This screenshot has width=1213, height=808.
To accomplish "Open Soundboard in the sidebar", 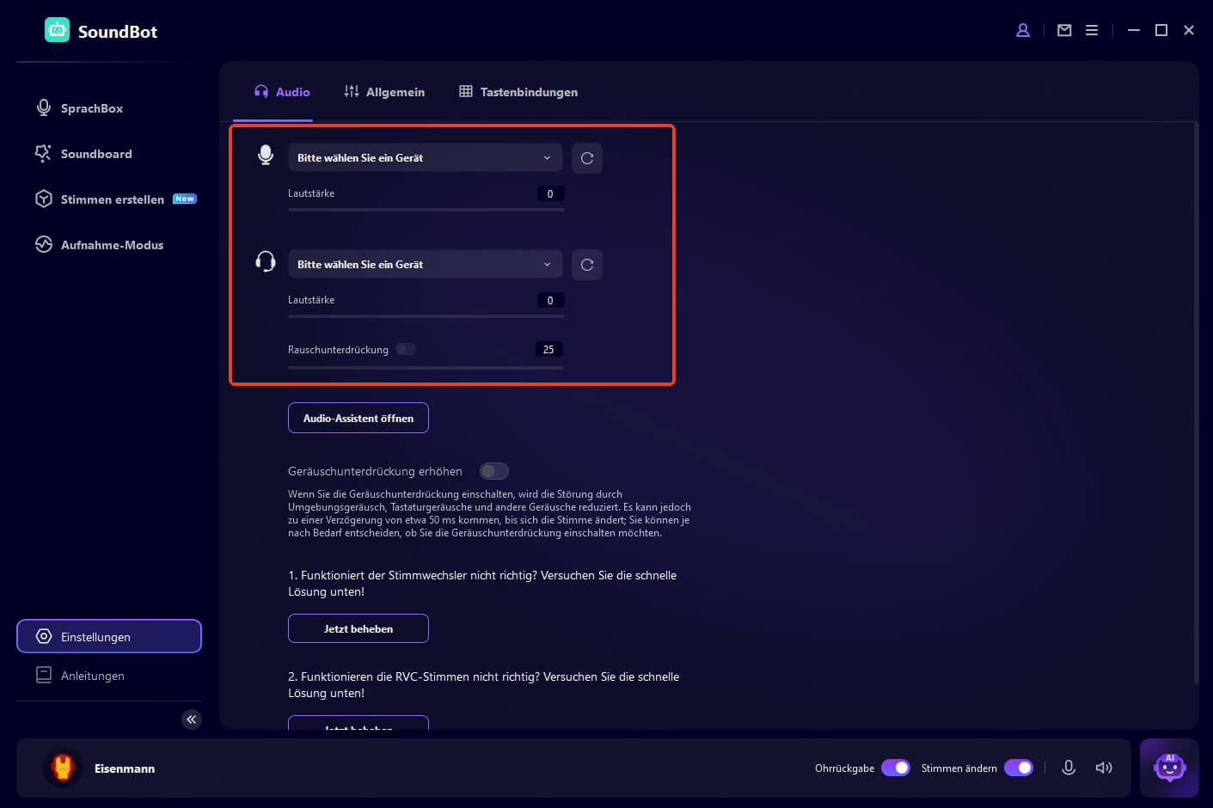I will coord(96,154).
